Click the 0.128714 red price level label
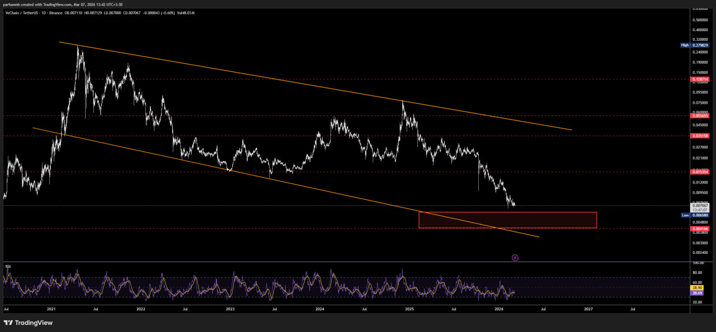 pyautogui.click(x=700, y=80)
